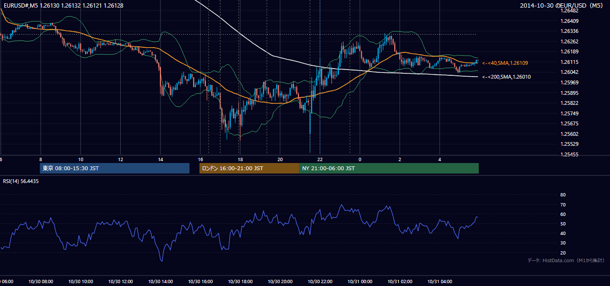Screen dimensions: 610x286
Task: Click price axis value 1.25749
Action: click(x=569, y=113)
